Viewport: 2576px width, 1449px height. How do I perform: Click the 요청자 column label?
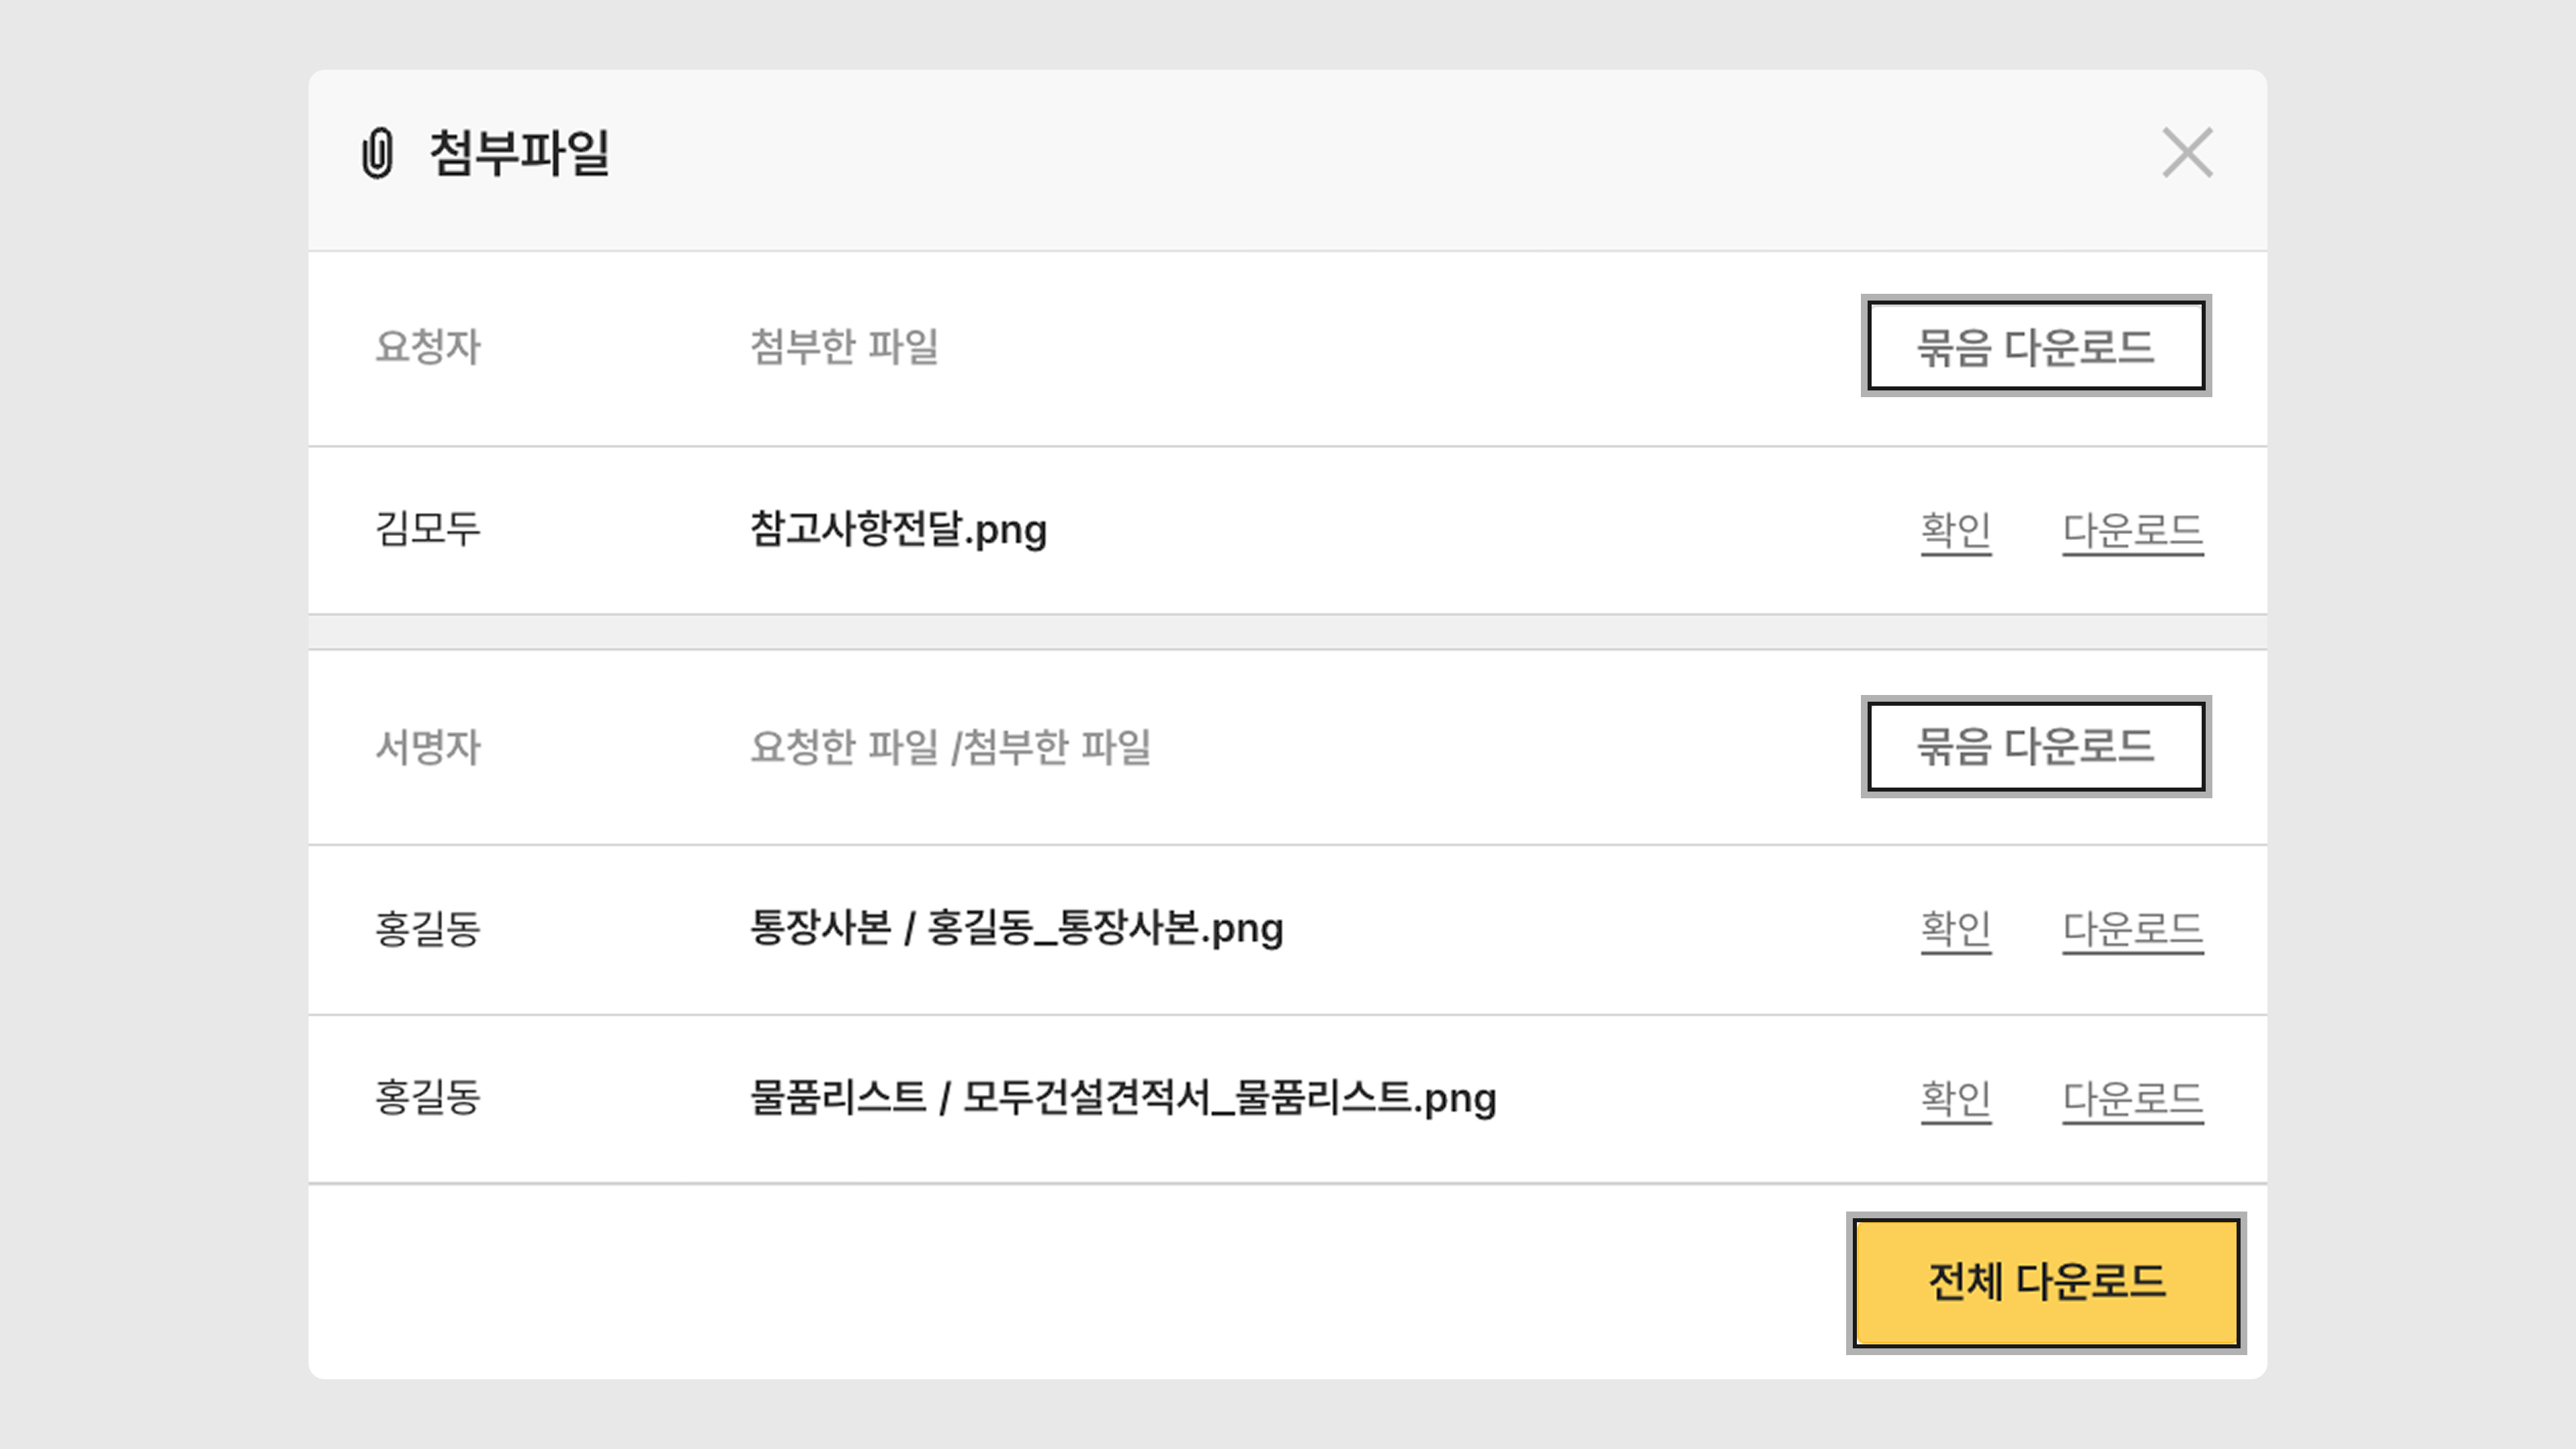(x=428, y=347)
